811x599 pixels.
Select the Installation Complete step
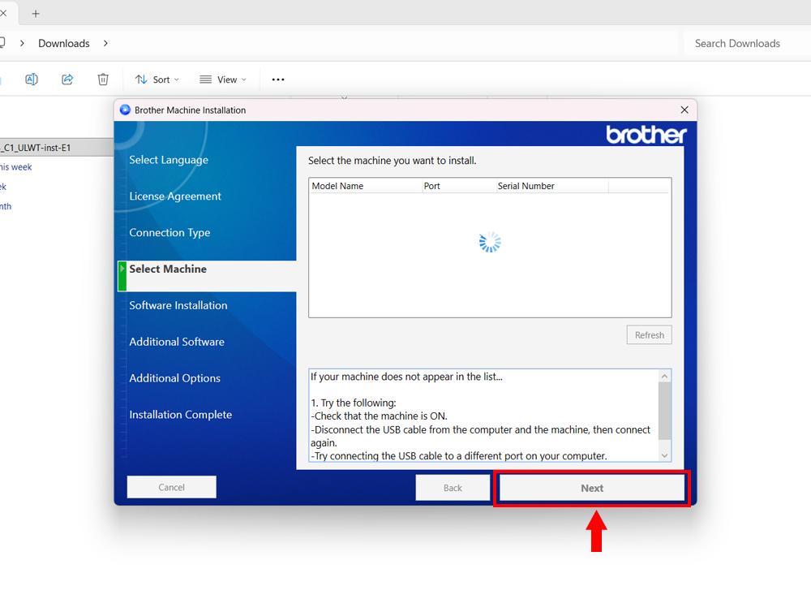(181, 415)
